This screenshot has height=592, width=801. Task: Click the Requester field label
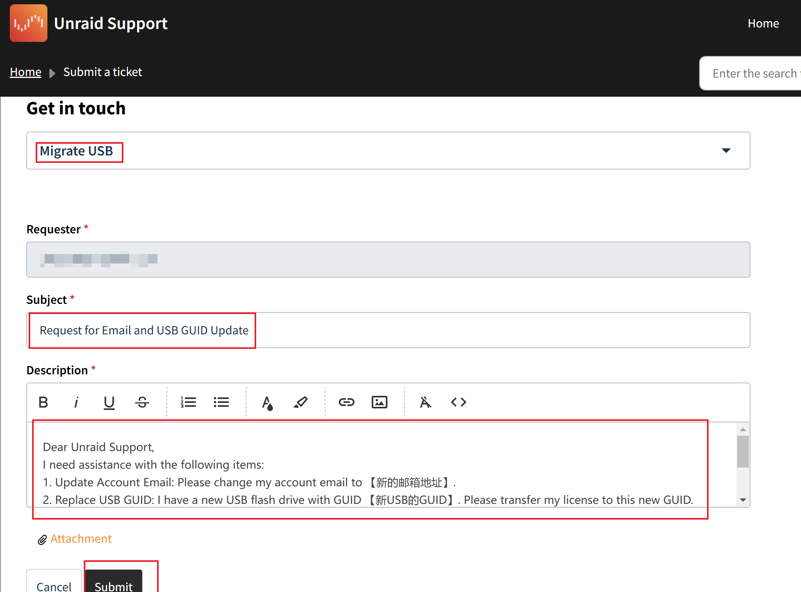(x=54, y=229)
